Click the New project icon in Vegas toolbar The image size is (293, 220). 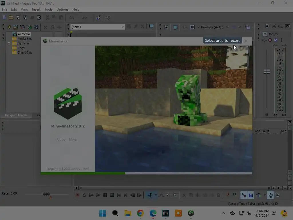(x=4, y=17)
